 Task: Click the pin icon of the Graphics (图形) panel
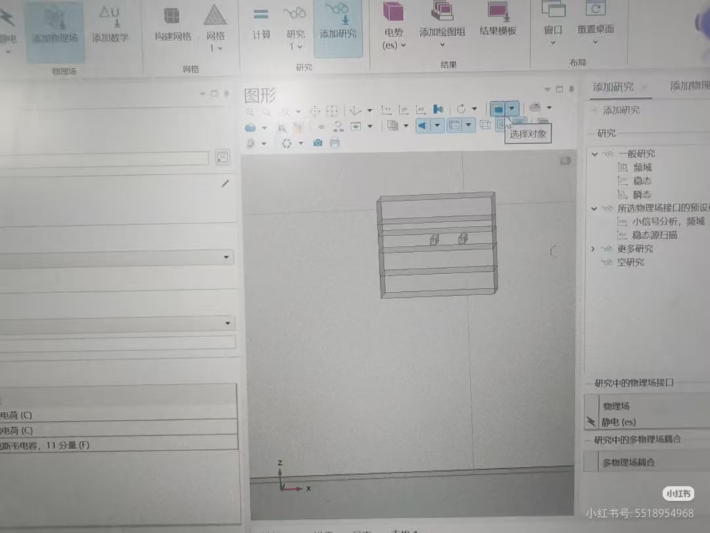tap(571, 89)
